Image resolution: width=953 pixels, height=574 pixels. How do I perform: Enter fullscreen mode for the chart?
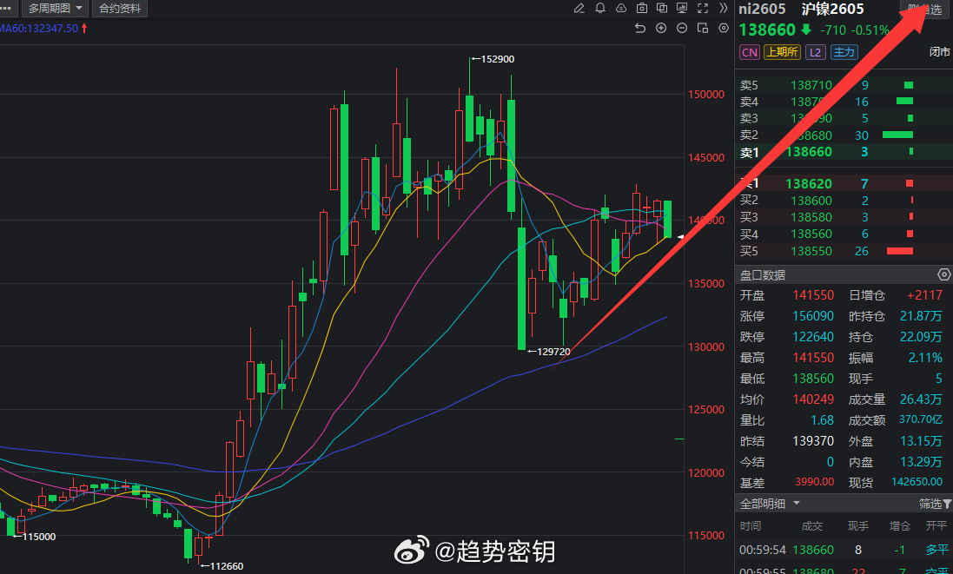(704, 9)
